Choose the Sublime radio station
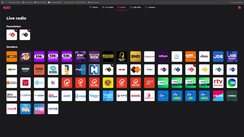Screen dimensions: 244x137 (x=232, y=96)
